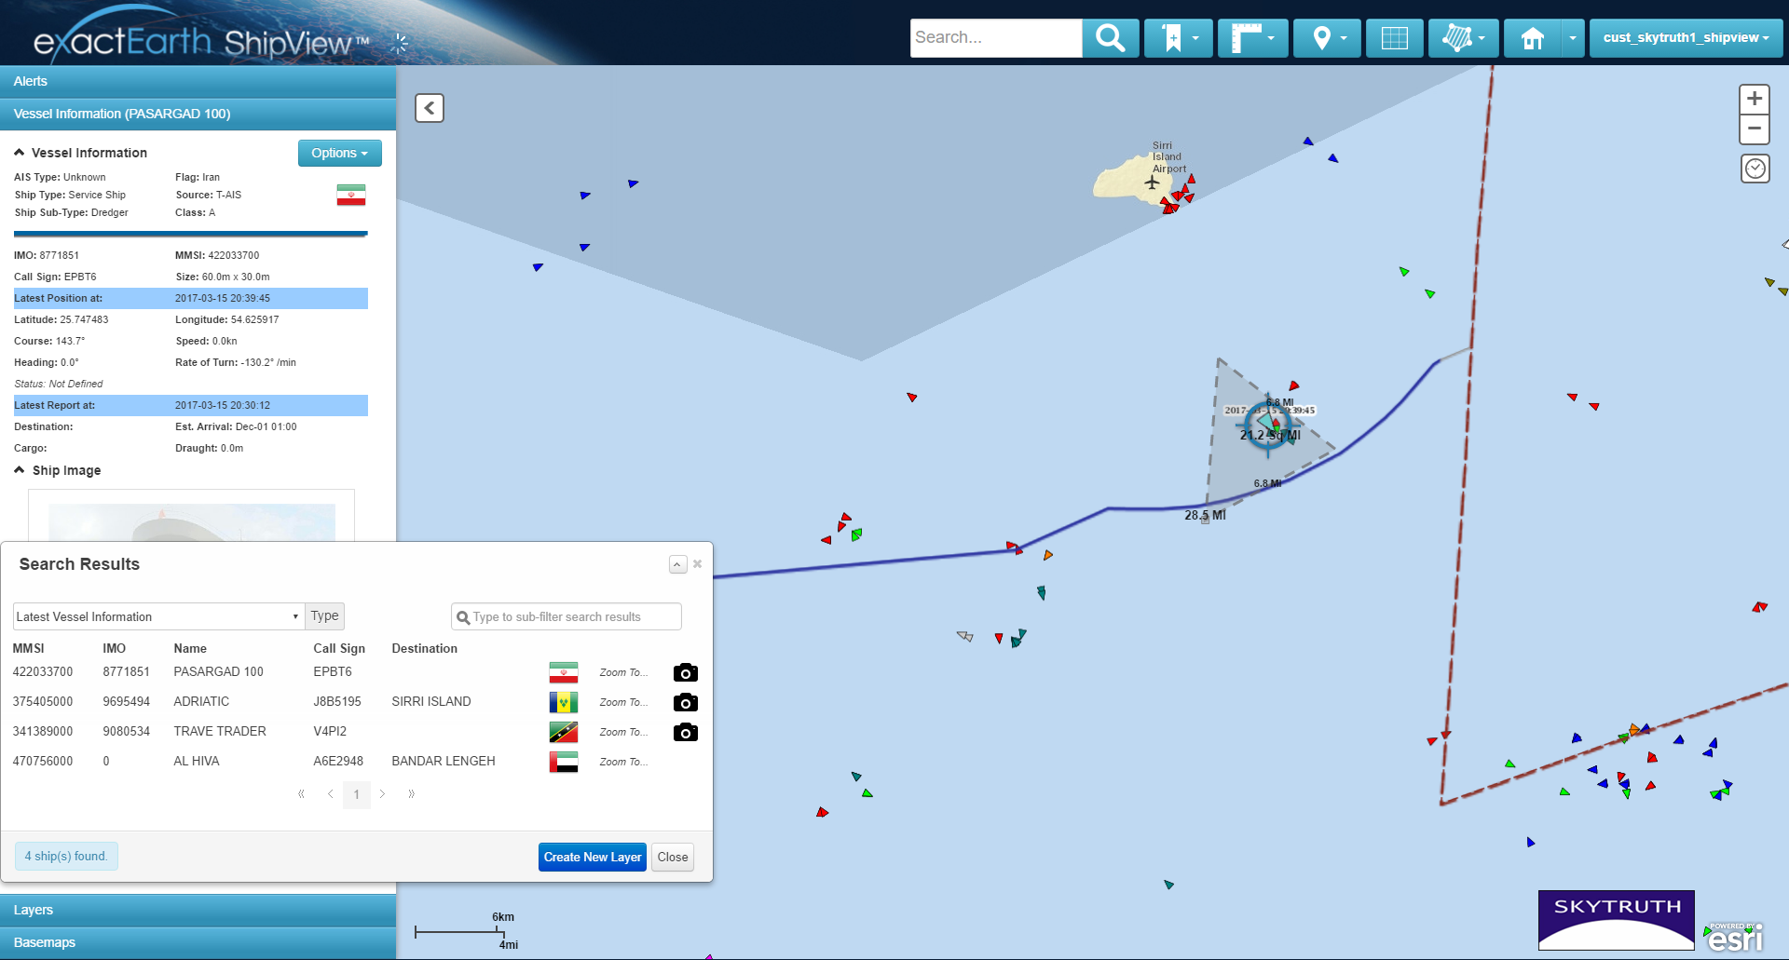1789x960 pixels.
Task: Go to previous results page
Action: click(x=330, y=794)
